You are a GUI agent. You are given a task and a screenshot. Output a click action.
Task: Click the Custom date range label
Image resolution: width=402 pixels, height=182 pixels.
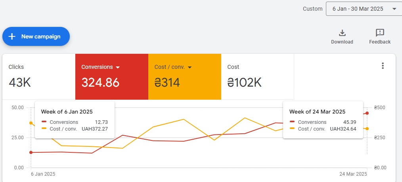click(x=312, y=9)
